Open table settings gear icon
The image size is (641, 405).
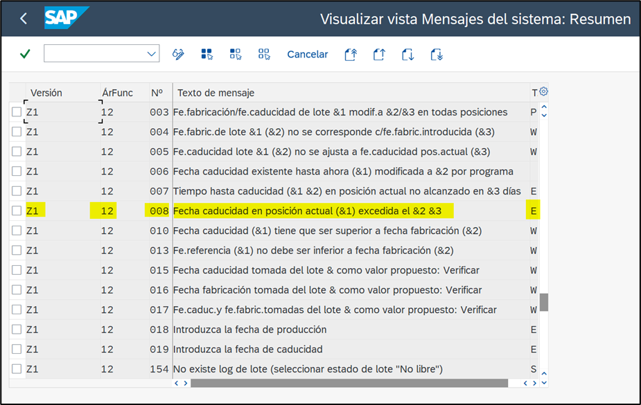tap(543, 91)
